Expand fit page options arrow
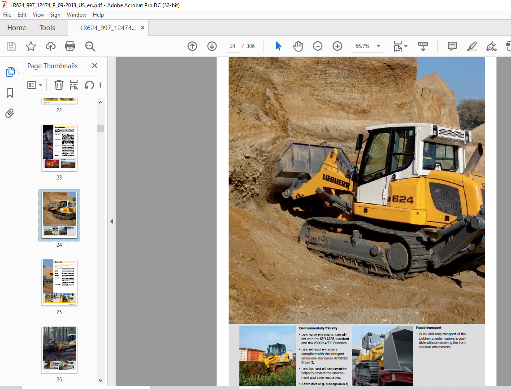Image resolution: width=511 pixels, height=389 pixels. (x=406, y=46)
